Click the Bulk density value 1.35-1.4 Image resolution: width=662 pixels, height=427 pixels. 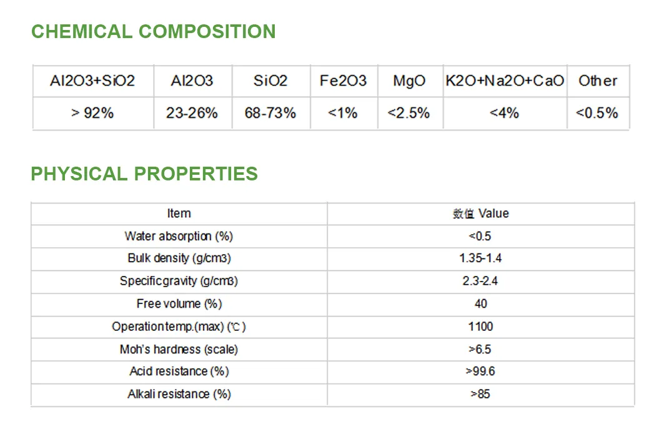[x=480, y=258]
